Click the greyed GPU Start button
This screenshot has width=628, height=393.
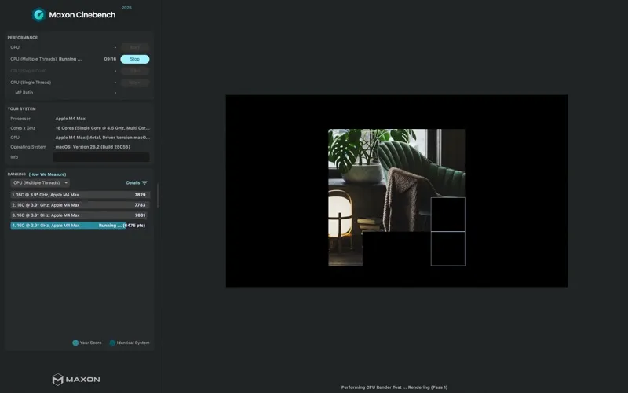click(x=134, y=47)
